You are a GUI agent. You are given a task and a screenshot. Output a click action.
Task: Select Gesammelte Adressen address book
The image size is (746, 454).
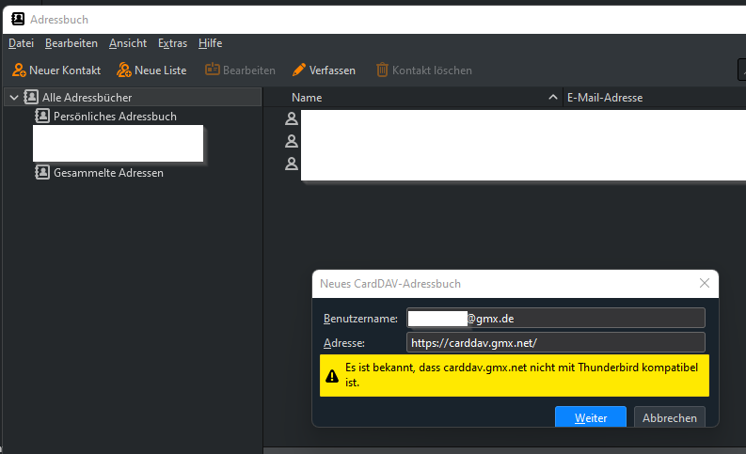point(108,173)
